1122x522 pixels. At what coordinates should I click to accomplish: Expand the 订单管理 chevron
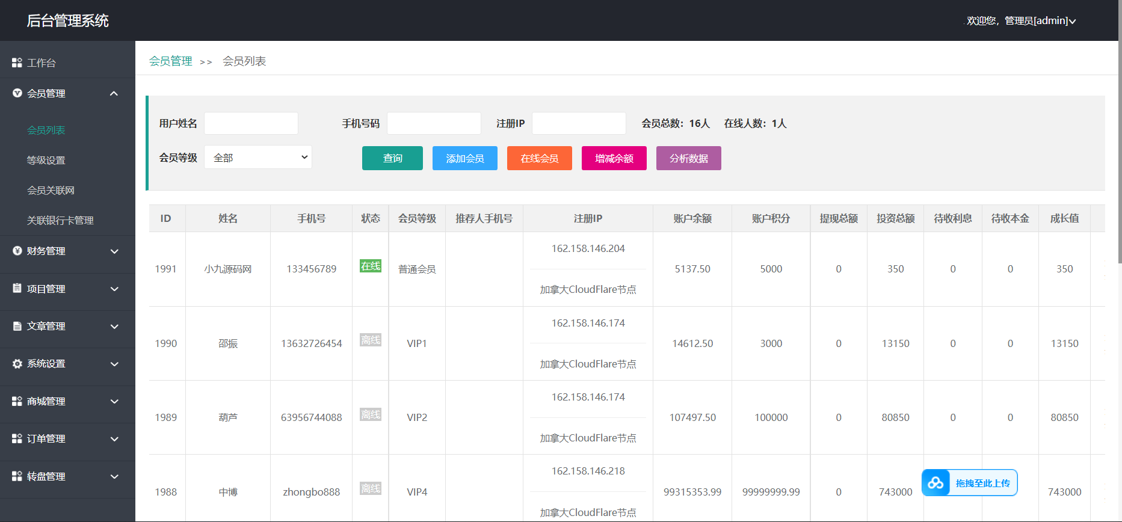(x=114, y=439)
